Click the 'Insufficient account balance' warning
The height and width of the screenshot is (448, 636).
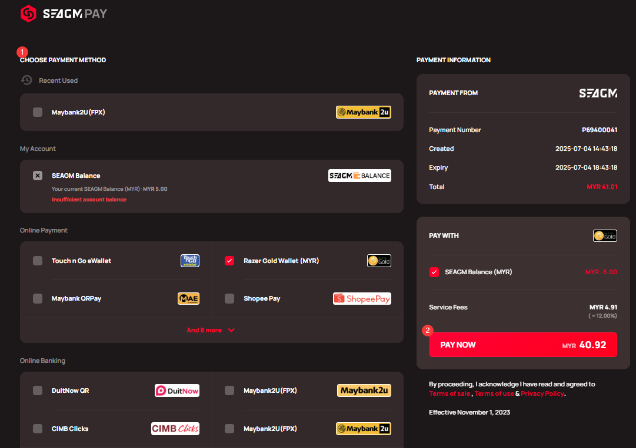[x=89, y=200]
